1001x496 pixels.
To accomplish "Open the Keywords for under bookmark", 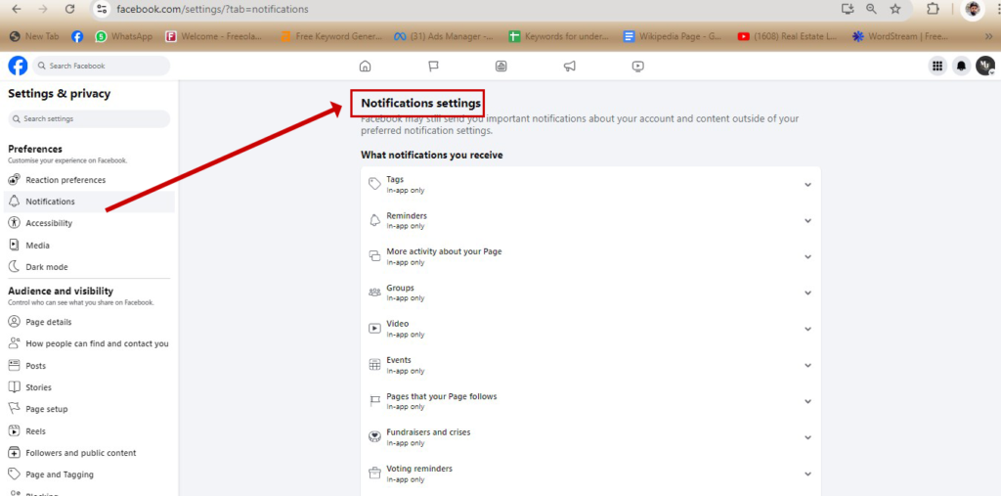I will tap(558, 37).
